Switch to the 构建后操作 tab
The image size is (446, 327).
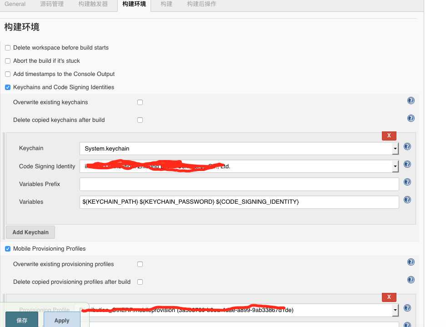pos(202,4)
